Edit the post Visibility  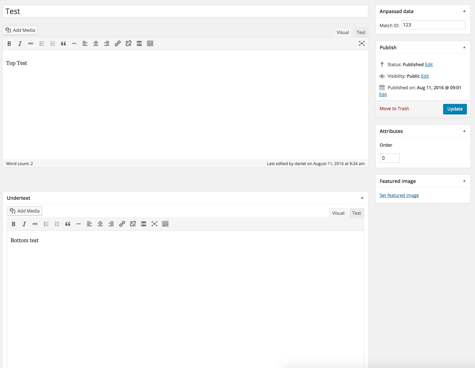(x=425, y=76)
